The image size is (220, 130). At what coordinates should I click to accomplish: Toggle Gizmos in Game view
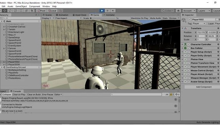pyautogui.click(x=173, y=18)
